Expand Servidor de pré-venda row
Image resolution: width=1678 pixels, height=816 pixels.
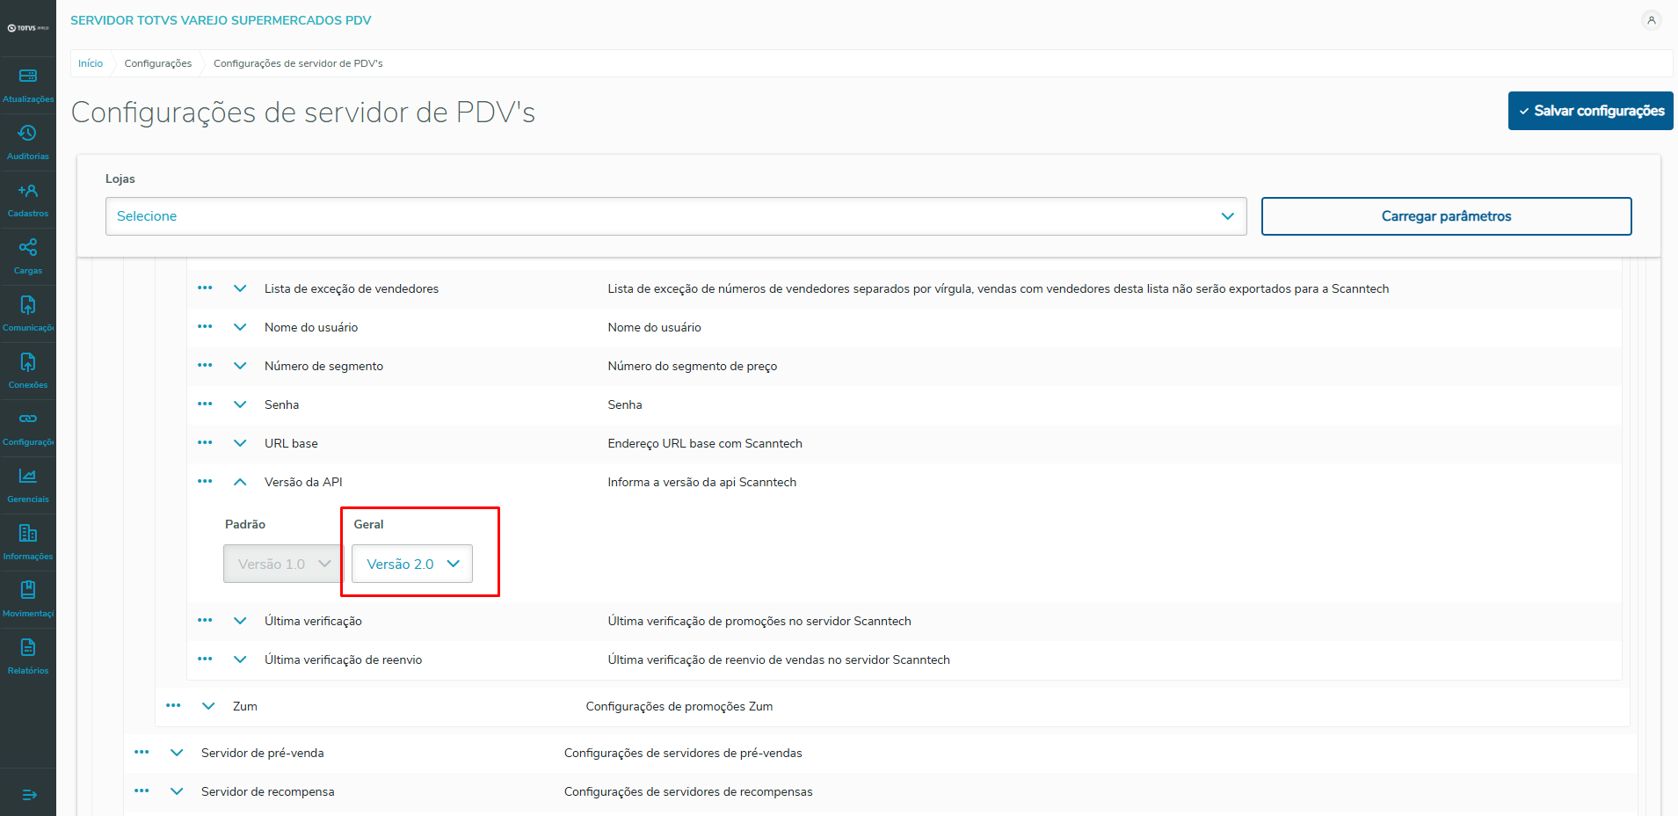pyautogui.click(x=177, y=753)
